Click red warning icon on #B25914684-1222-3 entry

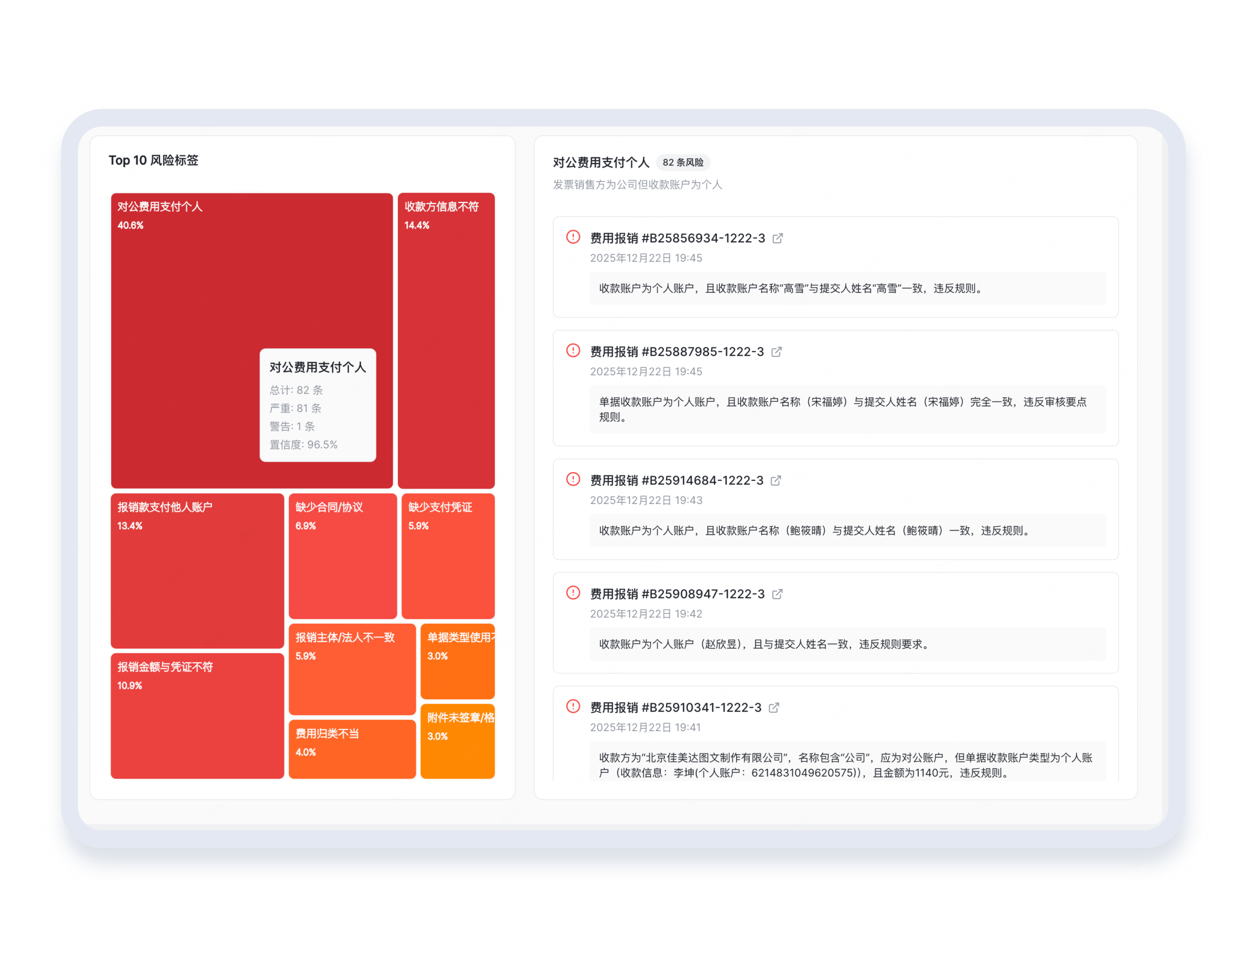tap(573, 479)
